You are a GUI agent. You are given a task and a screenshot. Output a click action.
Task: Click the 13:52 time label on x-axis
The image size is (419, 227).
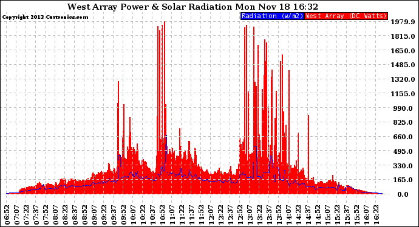click(x=279, y=215)
